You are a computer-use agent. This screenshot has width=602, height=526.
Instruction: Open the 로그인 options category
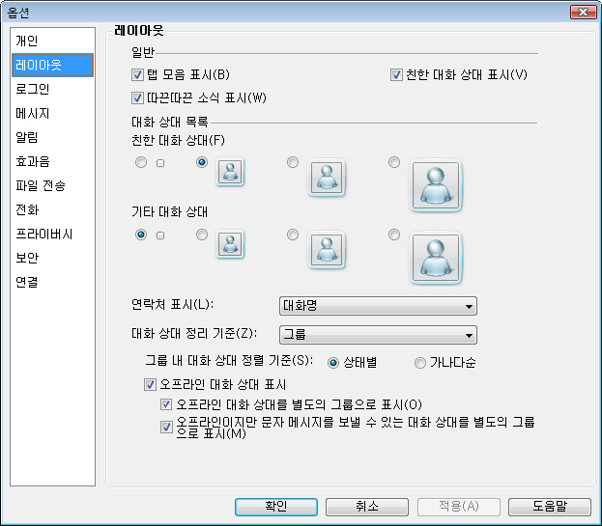point(52,89)
